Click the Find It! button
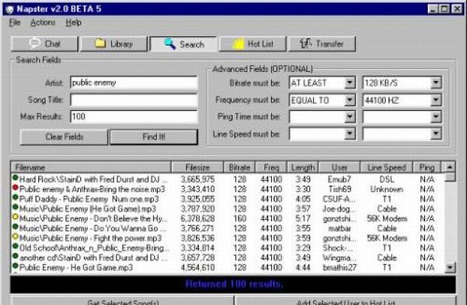Image resolution: width=467 pixels, height=305 pixels. (153, 137)
